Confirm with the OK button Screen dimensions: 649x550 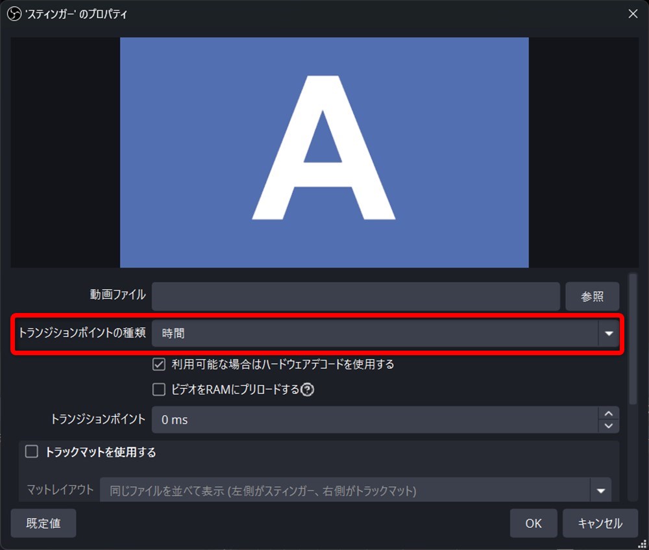tap(533, 523)
